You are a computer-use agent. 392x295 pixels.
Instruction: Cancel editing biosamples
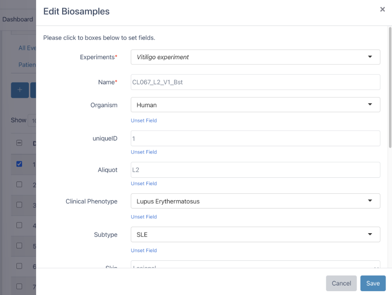341,283
